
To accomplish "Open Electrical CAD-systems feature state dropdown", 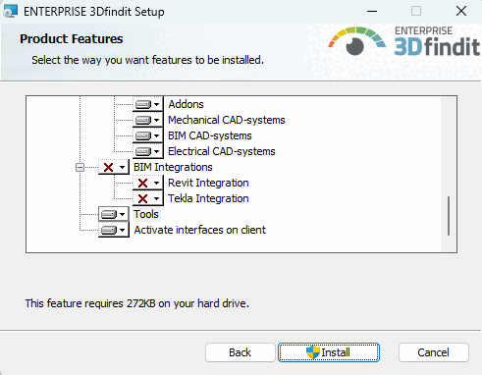I will pyautogui.click(x=147, y=151).
